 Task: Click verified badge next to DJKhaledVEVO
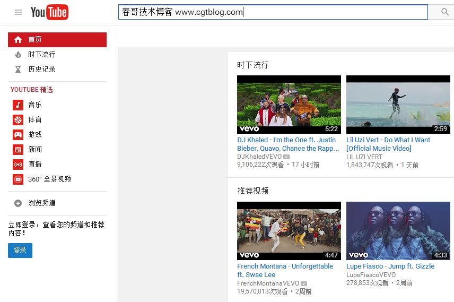[286, 157]
